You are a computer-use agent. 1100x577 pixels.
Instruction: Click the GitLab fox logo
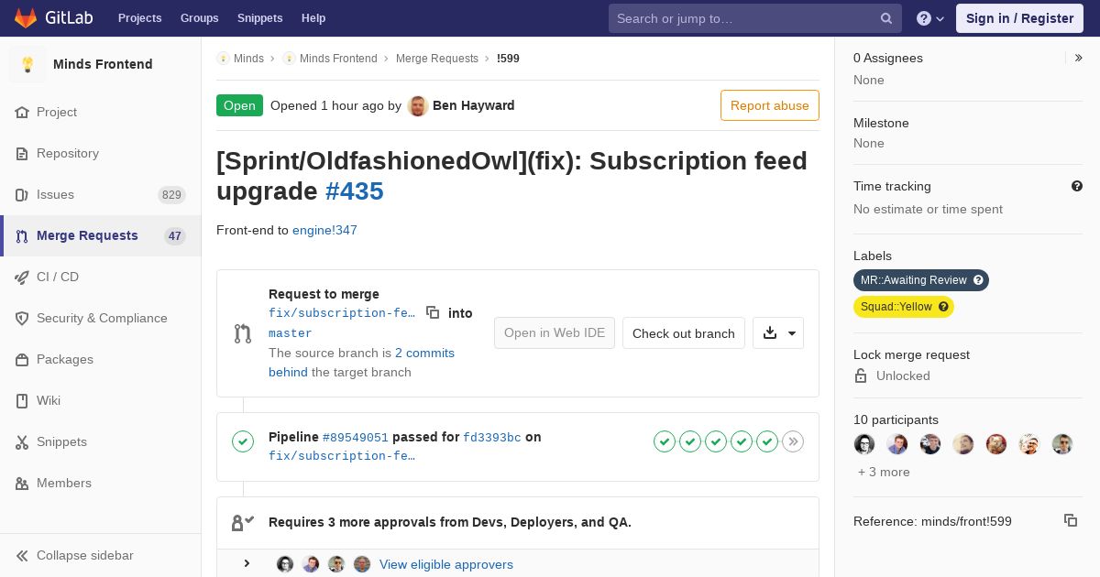click(x=26, y=17)
